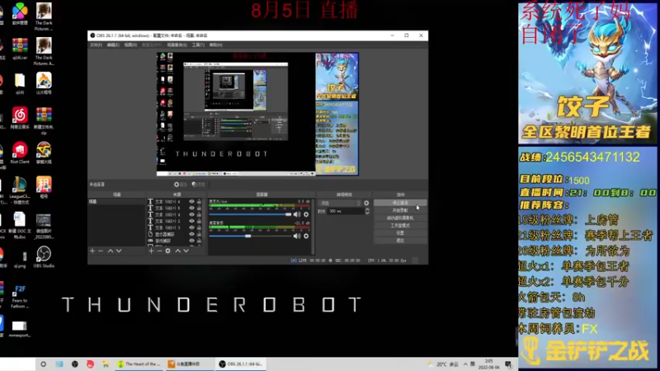Image resolution: width=660 pixels, height=371 pixels.
Task: Click settings button in controls panel
Action: 400,232
